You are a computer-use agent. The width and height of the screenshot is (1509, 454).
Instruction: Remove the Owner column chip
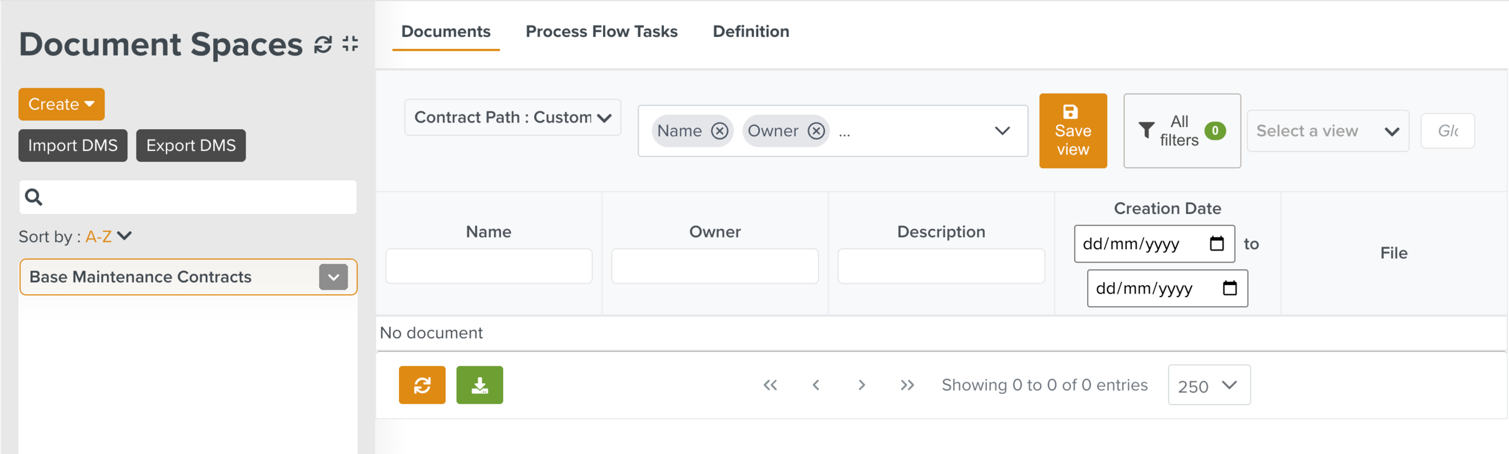816,131
